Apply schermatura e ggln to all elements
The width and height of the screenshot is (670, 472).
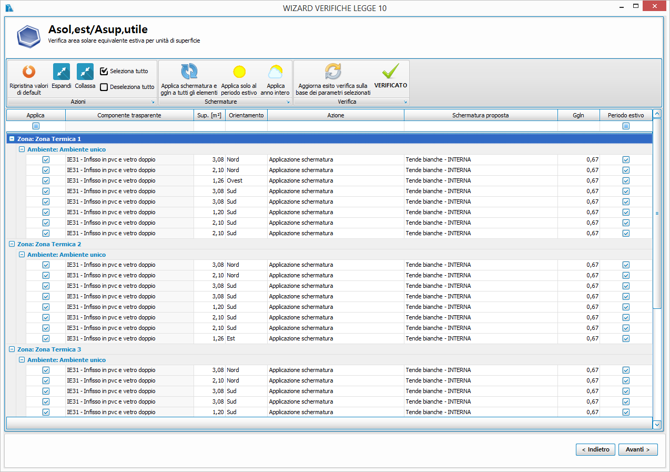189,72
